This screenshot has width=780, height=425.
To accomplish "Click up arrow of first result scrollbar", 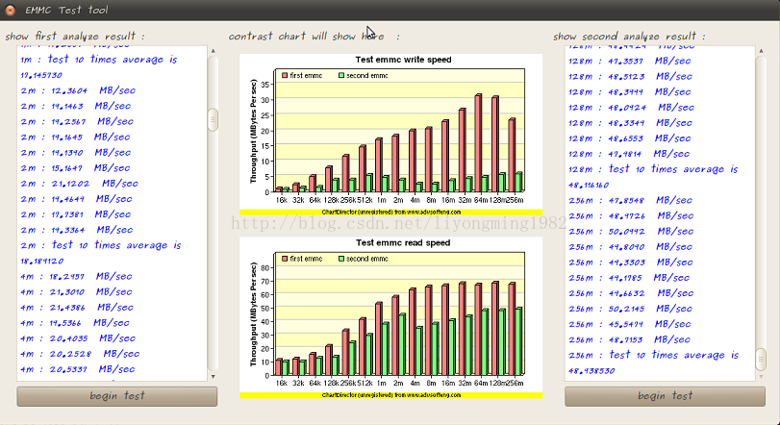I will (213, 49).
